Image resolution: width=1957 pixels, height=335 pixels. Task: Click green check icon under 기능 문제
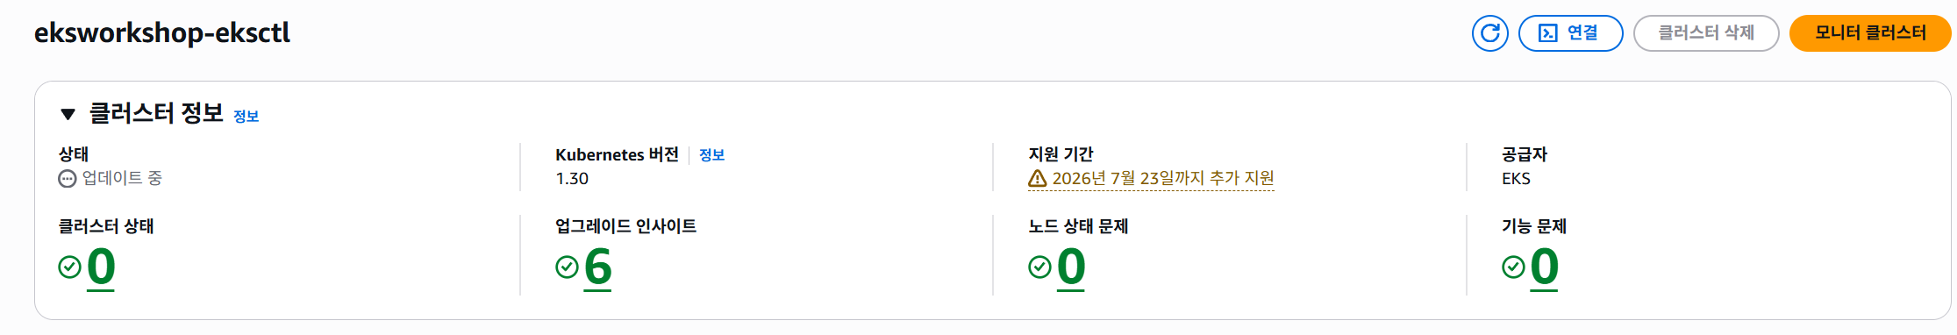pos(1513,267)
